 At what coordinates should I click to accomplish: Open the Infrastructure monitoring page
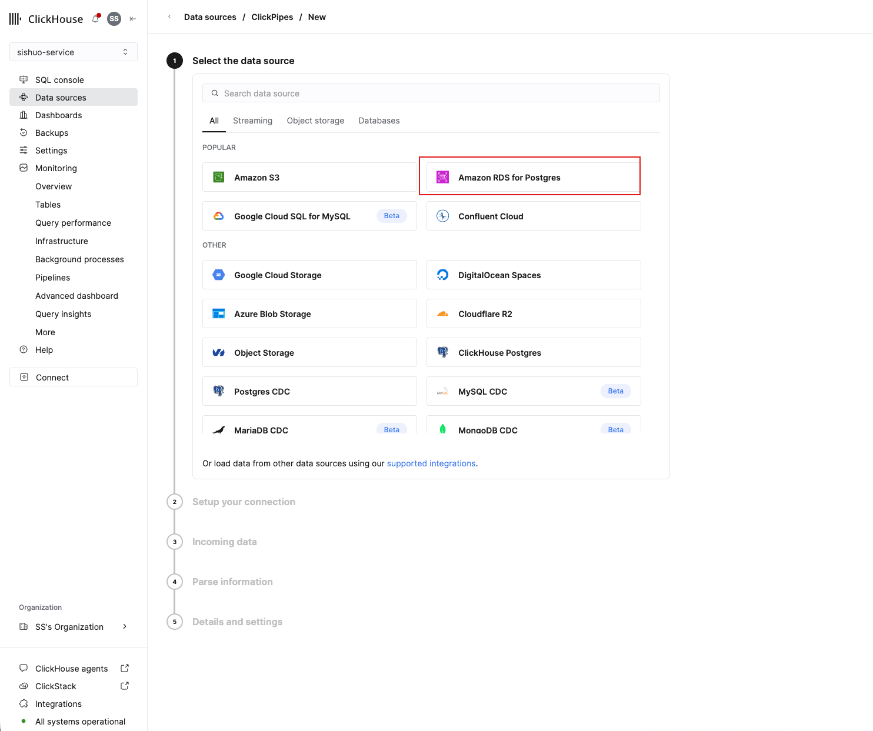point(62,241)
